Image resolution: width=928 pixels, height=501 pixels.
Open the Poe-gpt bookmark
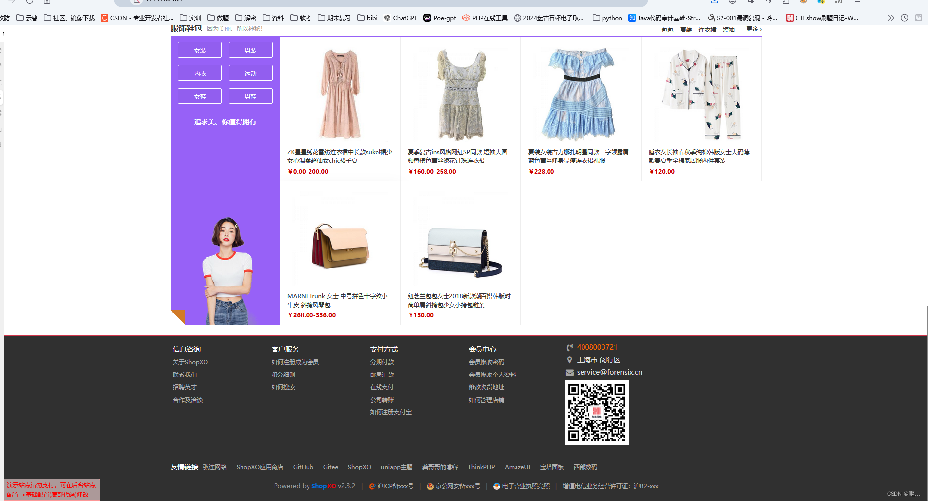[x=440, y=18]
